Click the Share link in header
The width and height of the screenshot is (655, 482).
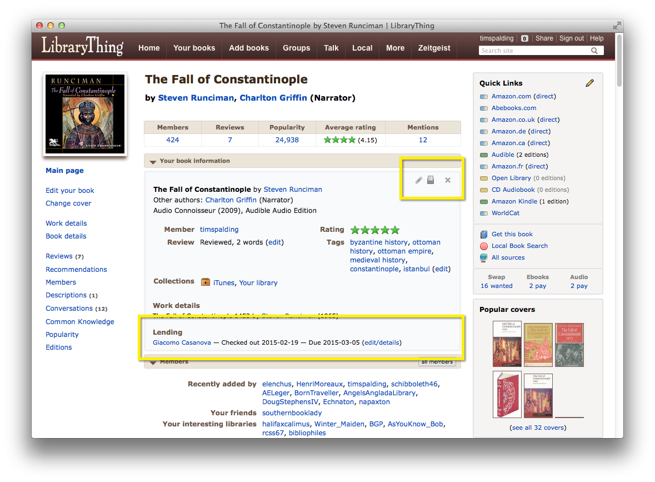click(544, 38)
